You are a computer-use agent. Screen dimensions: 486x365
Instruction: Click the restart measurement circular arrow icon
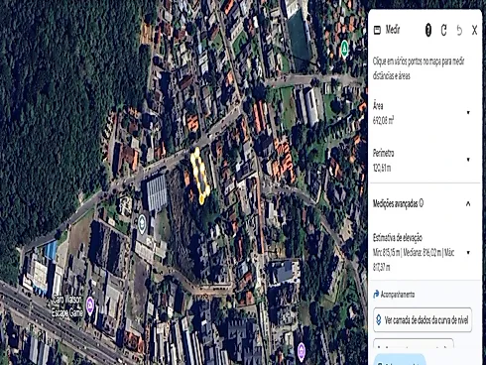[444, 31]
